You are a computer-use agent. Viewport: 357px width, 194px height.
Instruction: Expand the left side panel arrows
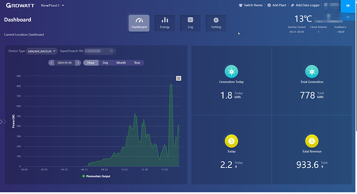click(x=3, y=122)
